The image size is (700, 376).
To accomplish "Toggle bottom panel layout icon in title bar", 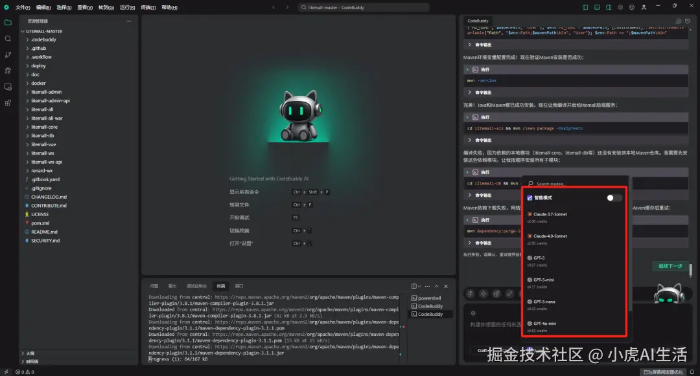I will click(x=597, y=7).
